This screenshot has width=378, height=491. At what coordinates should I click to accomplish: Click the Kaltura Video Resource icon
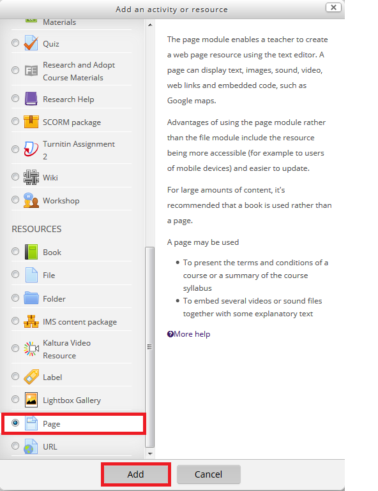click(x=31, y=349)
